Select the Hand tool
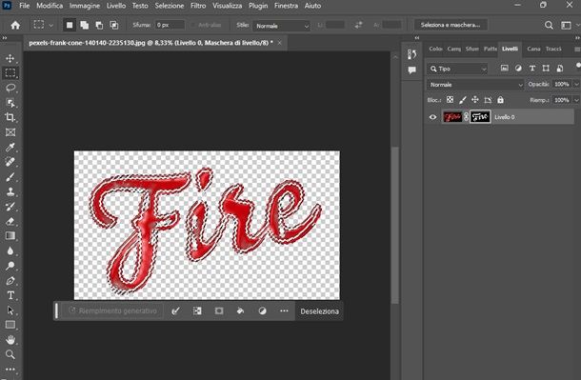This screenshot has height=380, width=581. click(10, 340)
